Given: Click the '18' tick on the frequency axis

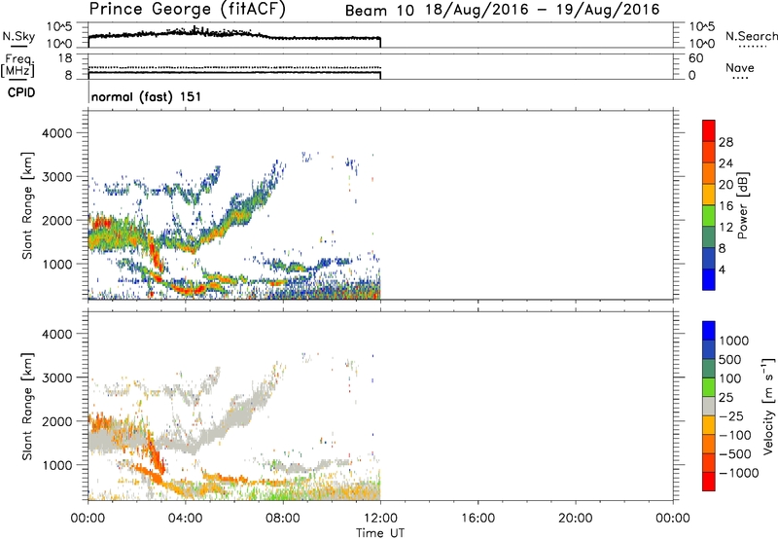Looking at the screenshot, I should click(65, 58).
